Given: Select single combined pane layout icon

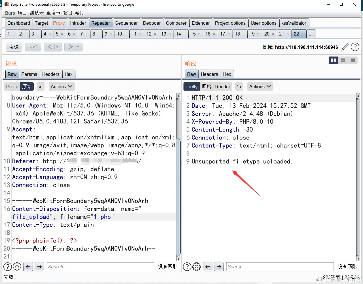Looking at the screenshot, I should tap(353, 60).
